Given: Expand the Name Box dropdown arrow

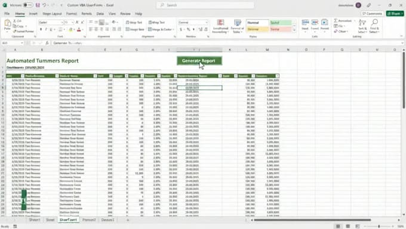Looking at the screenshot, I should (22, 43).
